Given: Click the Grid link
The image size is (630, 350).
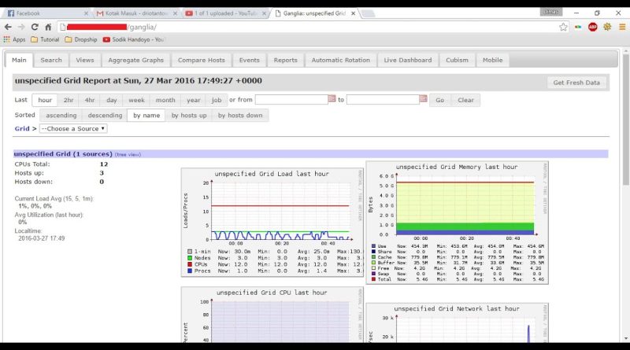Looking at the screenshot, I should (x=22, y=128).
